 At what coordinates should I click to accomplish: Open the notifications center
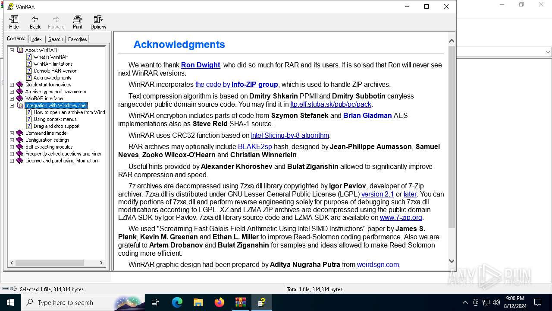click(538, 302)
